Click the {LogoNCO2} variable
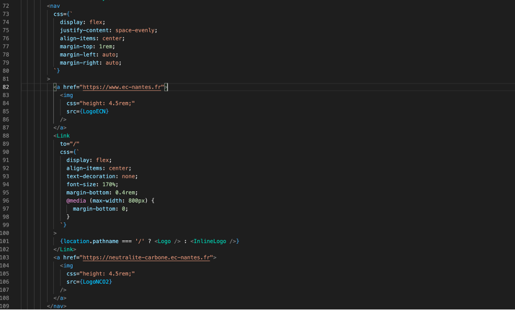 tap(96, 282)
